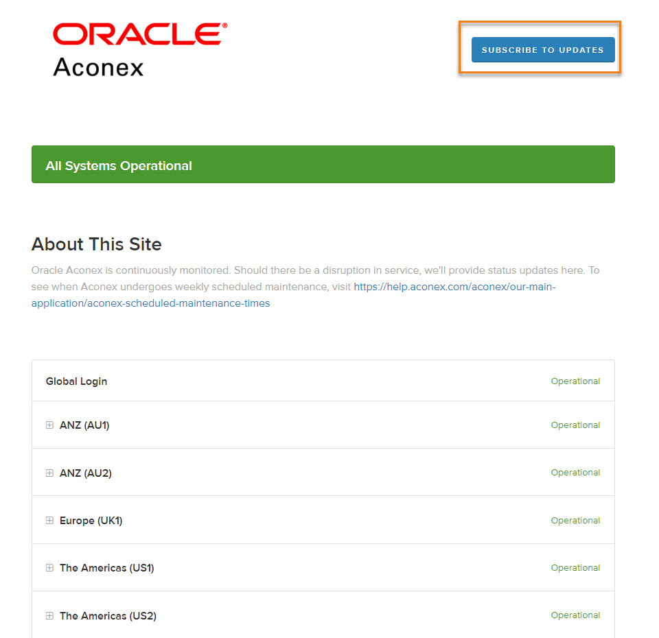Screen dimensions: 659x638
Task: Select the Global Login row label
Action: coord(76,381)
